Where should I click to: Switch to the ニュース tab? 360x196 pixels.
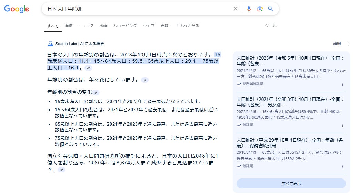86,26
